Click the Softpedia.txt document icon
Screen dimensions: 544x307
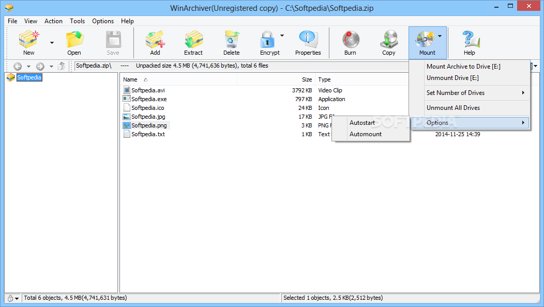pos(127,134)
